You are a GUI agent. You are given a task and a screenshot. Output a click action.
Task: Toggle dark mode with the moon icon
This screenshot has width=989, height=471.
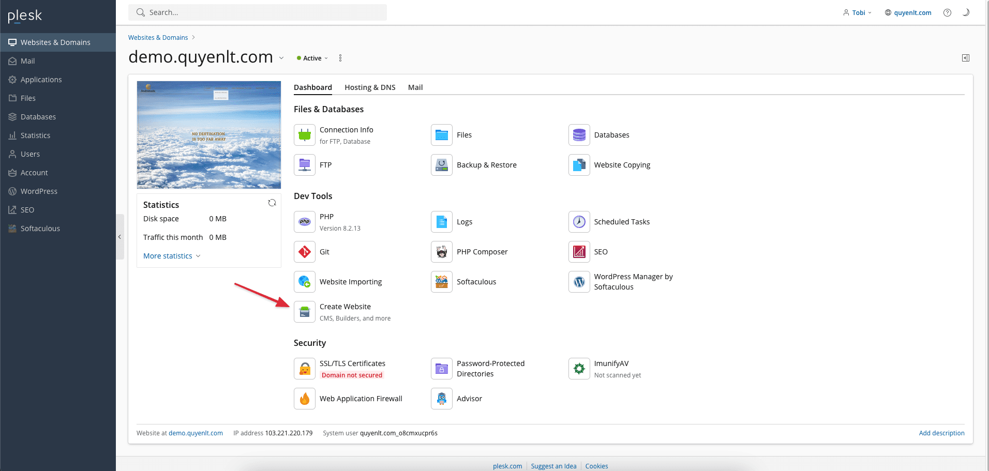click(x=965, y=12)
